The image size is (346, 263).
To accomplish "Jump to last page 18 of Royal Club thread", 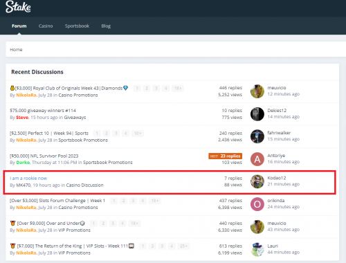I will point(178,88).
